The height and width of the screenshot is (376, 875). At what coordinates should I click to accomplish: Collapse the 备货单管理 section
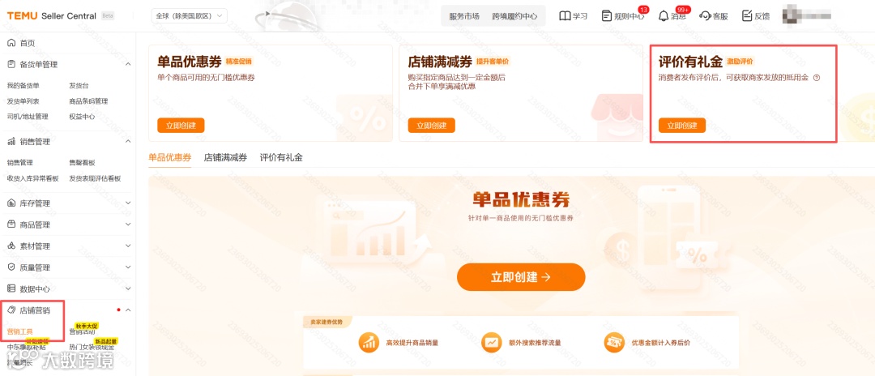pyautogui.click(x=128, y=65)
